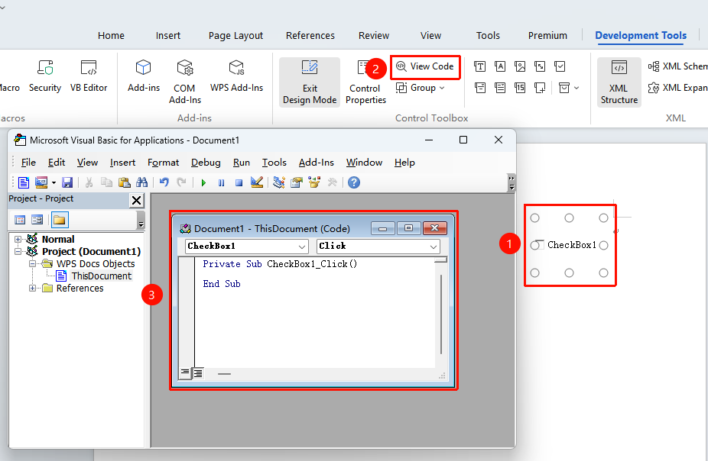
Task: Click the blue Help question mark icon
Action: pos(354,182)
